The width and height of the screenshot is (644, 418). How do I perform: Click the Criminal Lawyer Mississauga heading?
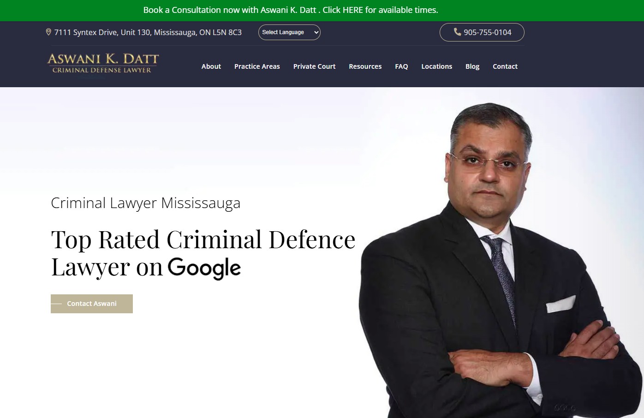coord(146,203)
